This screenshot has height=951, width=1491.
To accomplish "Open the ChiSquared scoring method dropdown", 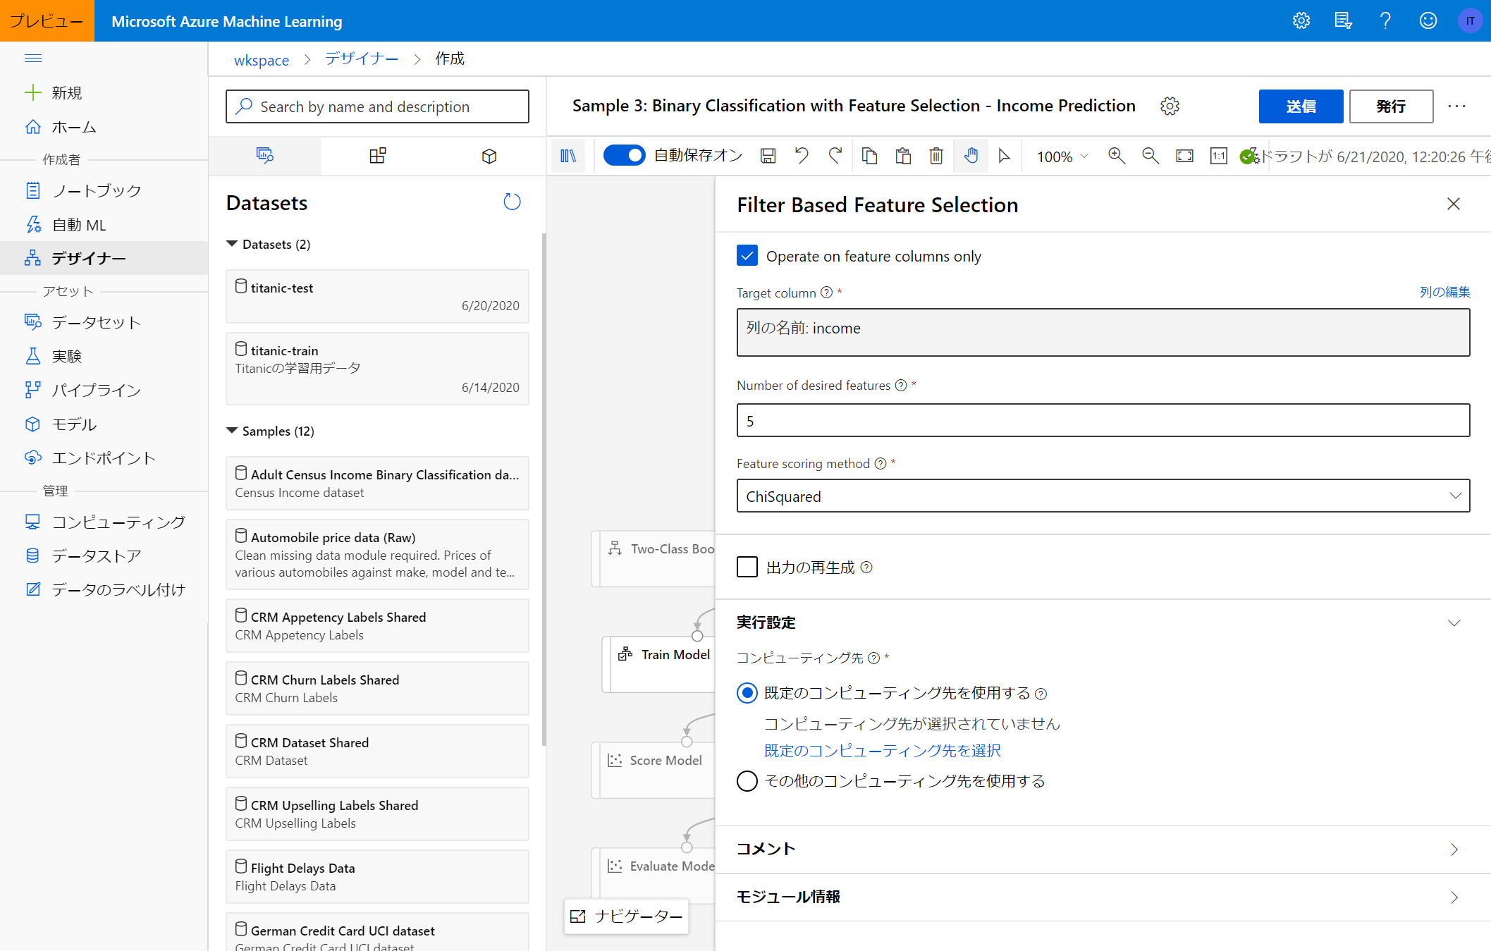I will pyautogui.click(x=1103, y=496).
